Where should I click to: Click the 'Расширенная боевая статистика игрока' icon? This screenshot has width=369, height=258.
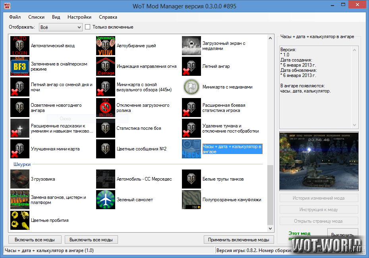pos(191,108)
